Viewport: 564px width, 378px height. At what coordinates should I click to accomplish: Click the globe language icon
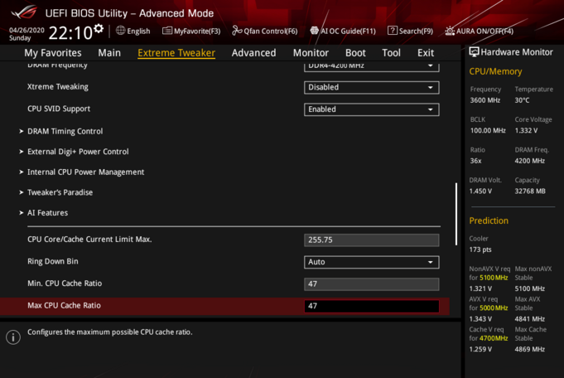pos(120,31)
